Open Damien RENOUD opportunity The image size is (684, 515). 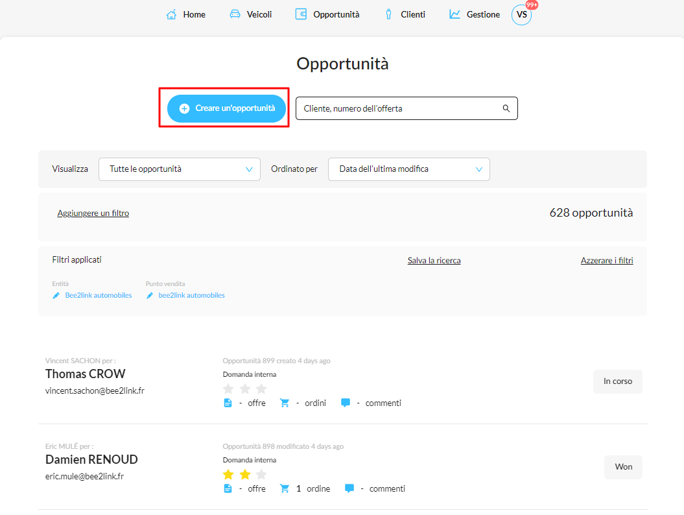(91, 460)
